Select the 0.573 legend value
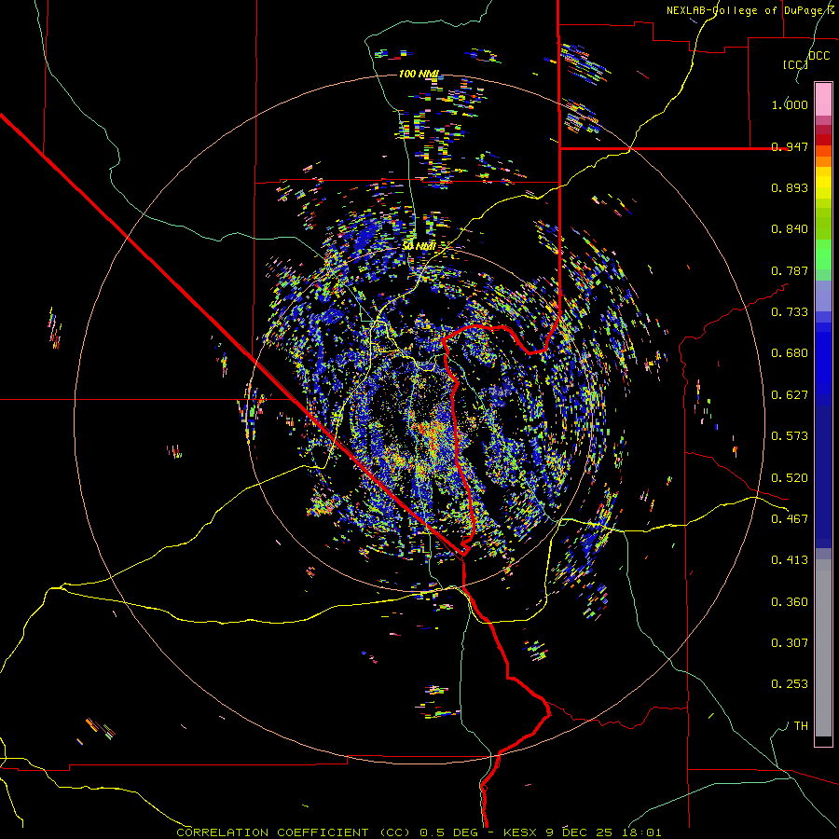Screen dimensions: 839x839 (x=790, y=436)
